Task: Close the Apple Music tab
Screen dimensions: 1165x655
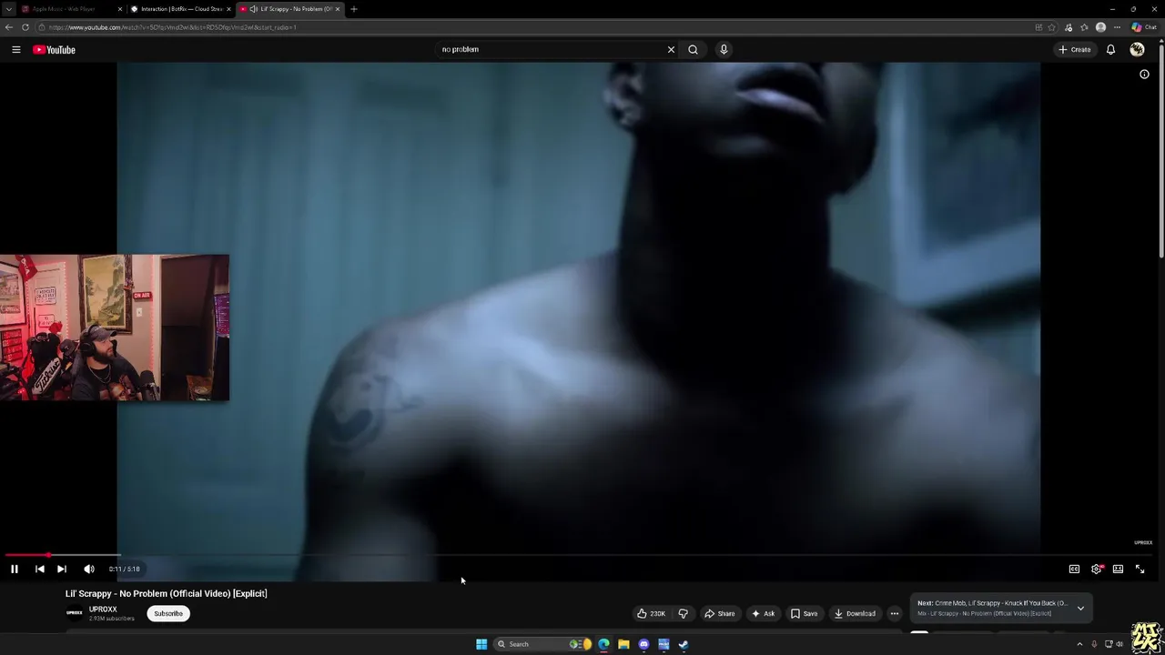Action: (120, 9)
